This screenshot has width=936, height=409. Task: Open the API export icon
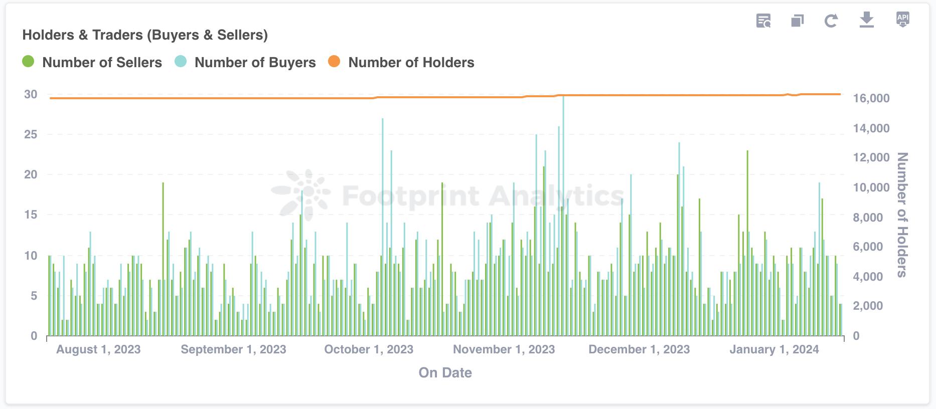coord(902,20)
